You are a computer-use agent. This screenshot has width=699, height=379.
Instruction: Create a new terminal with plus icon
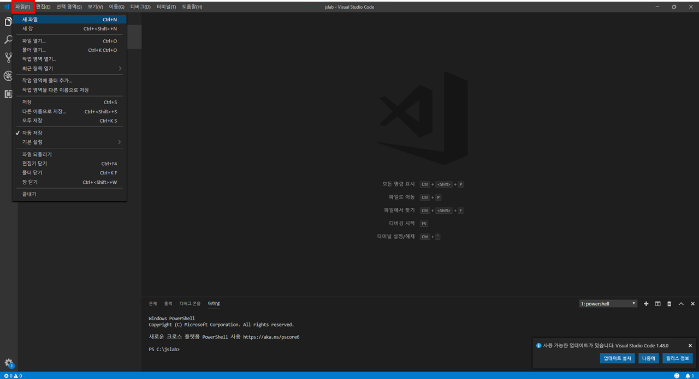[x=646, y=304]
